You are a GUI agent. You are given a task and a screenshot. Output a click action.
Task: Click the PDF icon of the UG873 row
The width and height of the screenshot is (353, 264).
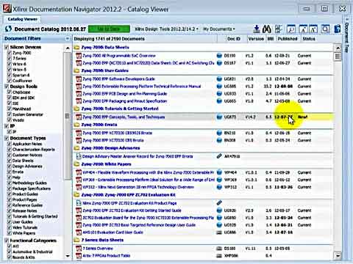(x=79, y=117)
